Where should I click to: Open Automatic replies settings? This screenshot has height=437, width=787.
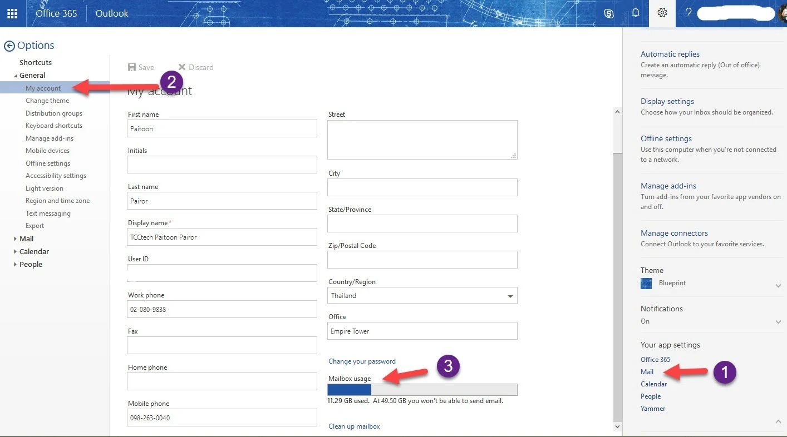coord(670,53)
